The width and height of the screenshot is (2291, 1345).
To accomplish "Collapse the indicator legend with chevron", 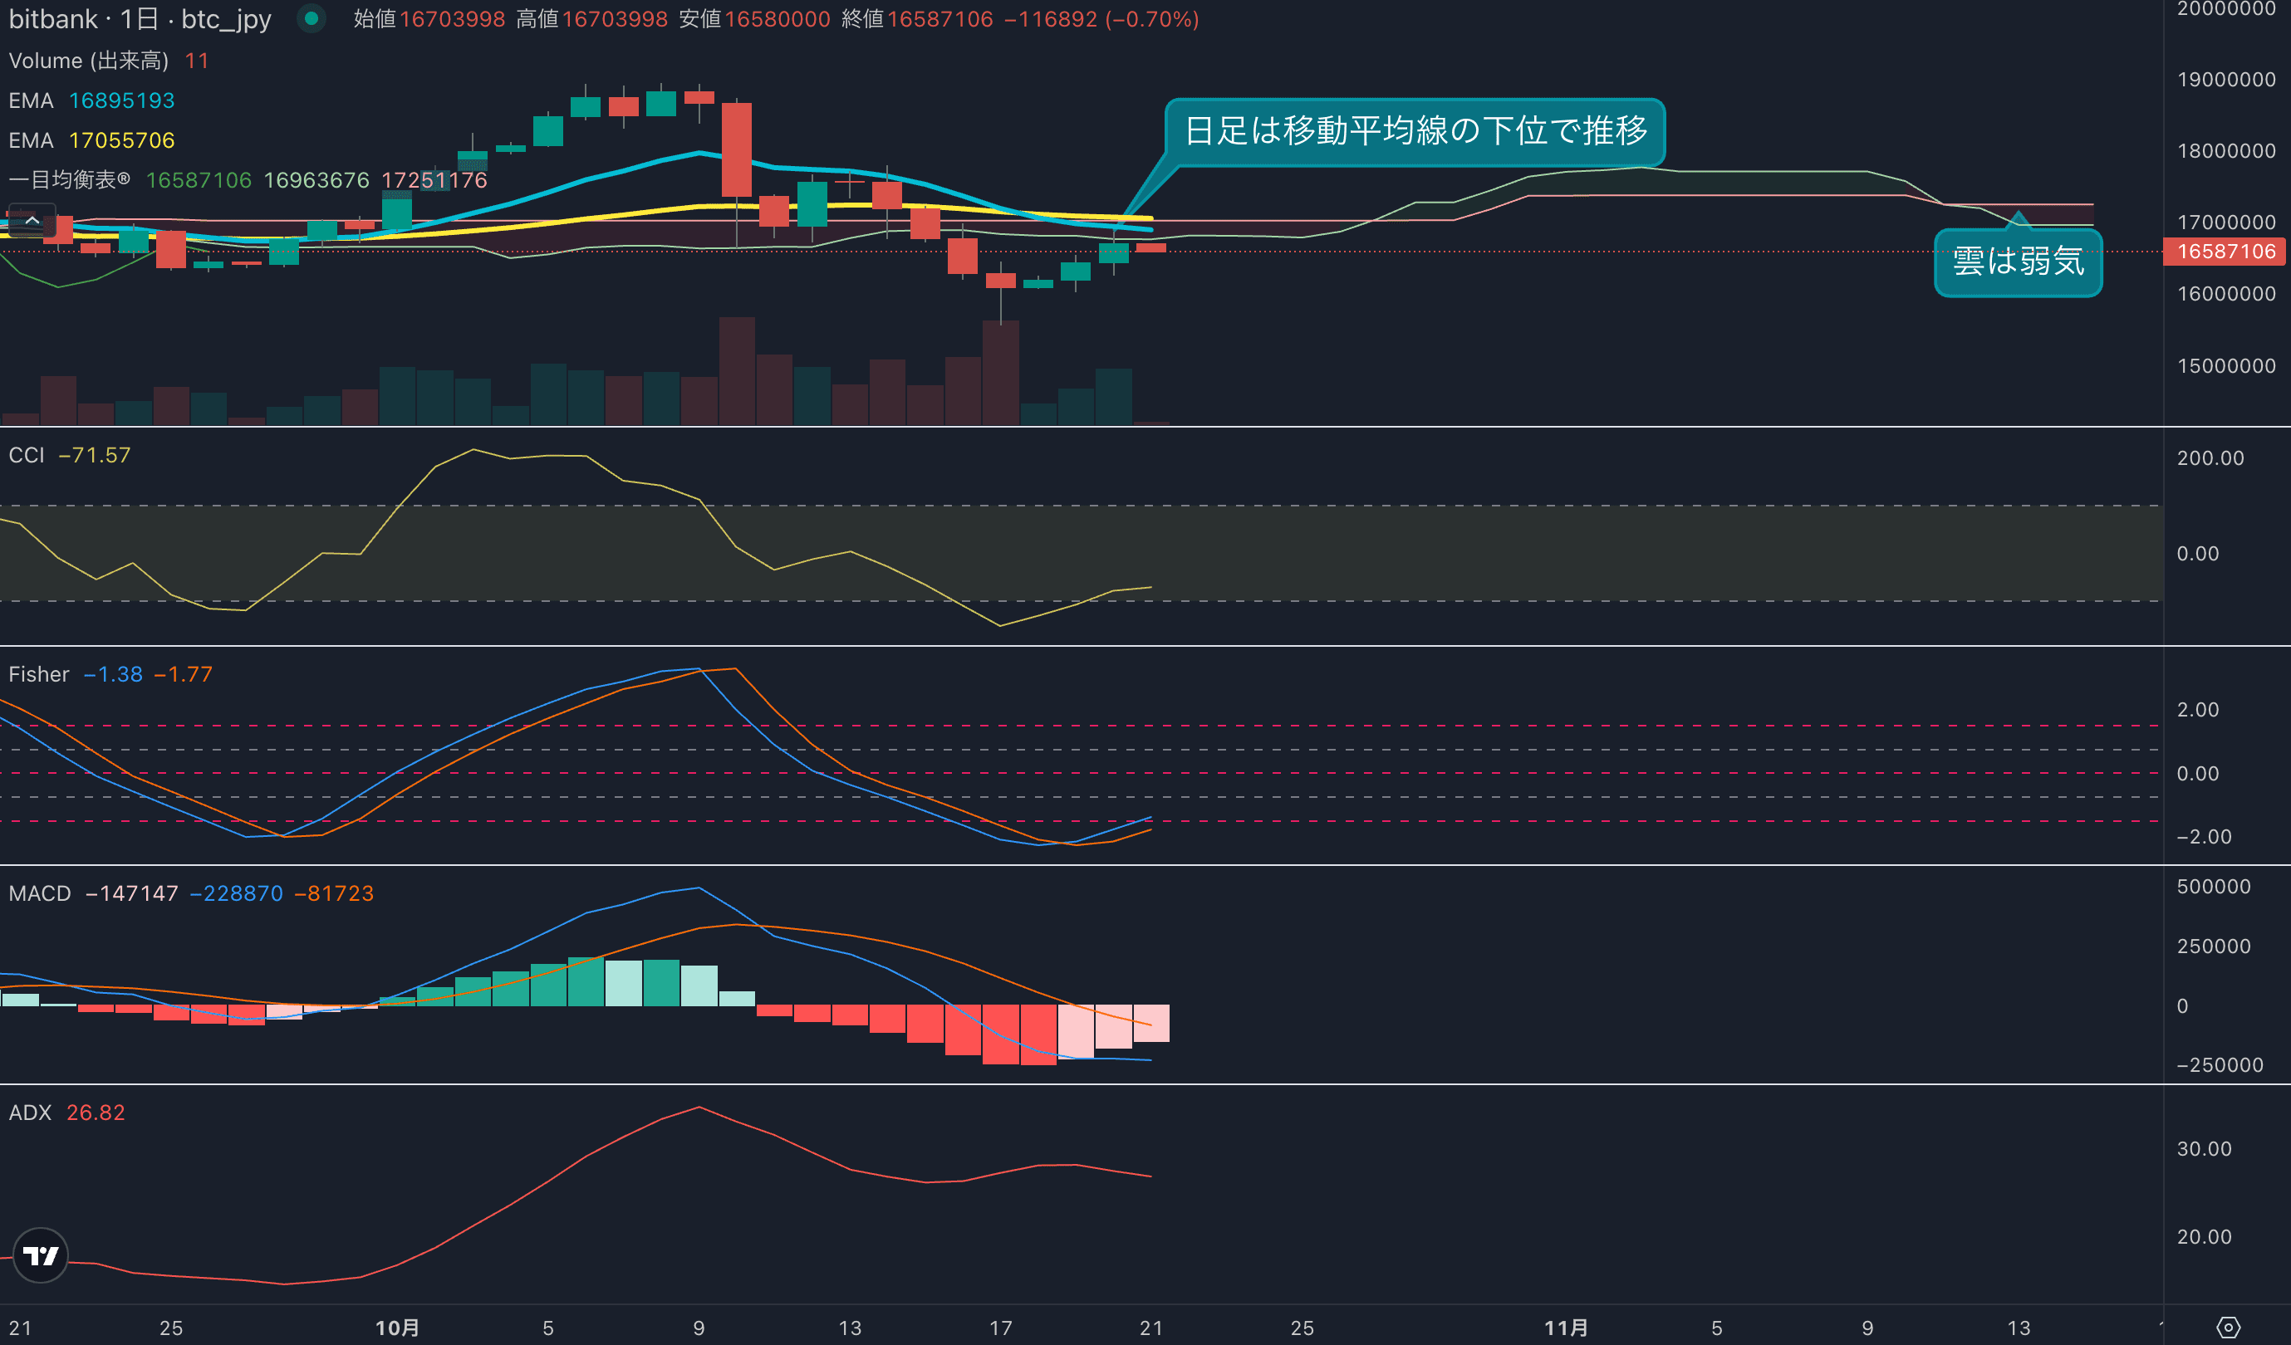I will tap(32, 220).
